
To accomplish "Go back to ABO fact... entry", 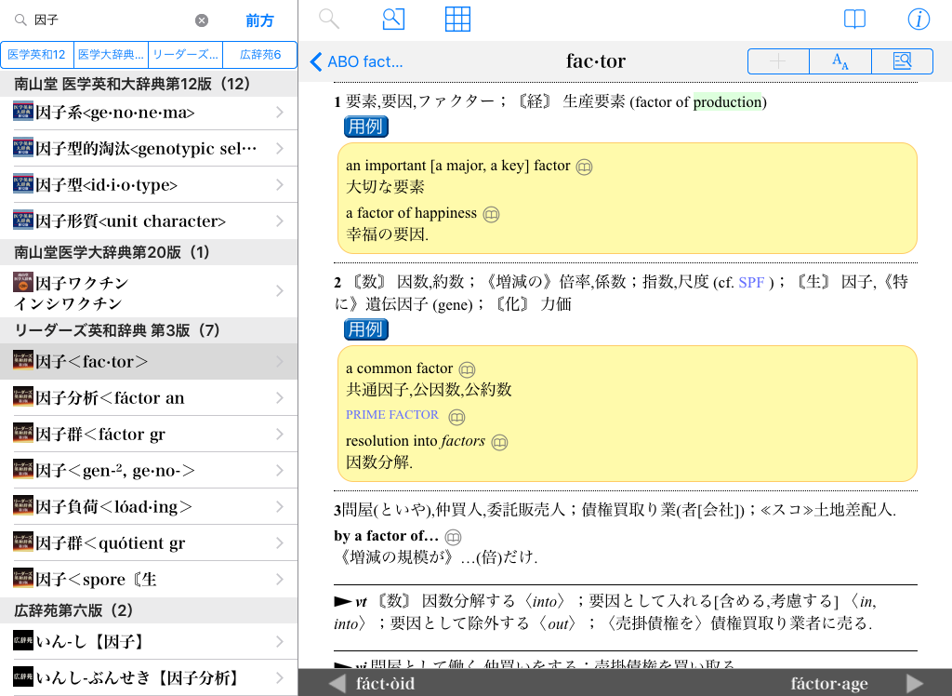I will pos(357,61).
